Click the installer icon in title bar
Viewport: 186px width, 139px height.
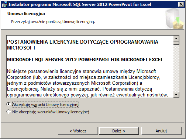click(5, 4)
